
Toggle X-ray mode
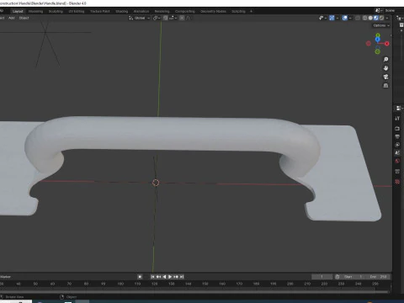coord(358,18)
